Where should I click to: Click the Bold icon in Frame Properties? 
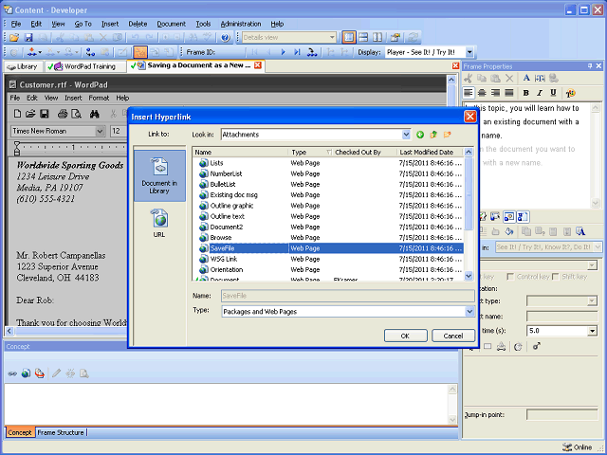tap(525, 93)
